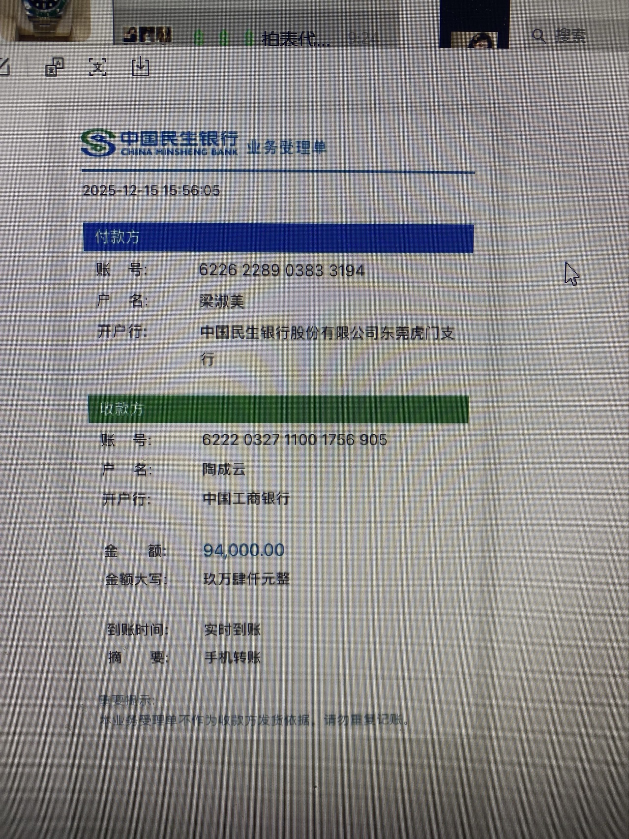Click the magnifier icon beside 搜索
Image resolution: width=629 pixels, height=839 pixels.
coord(539,36)
